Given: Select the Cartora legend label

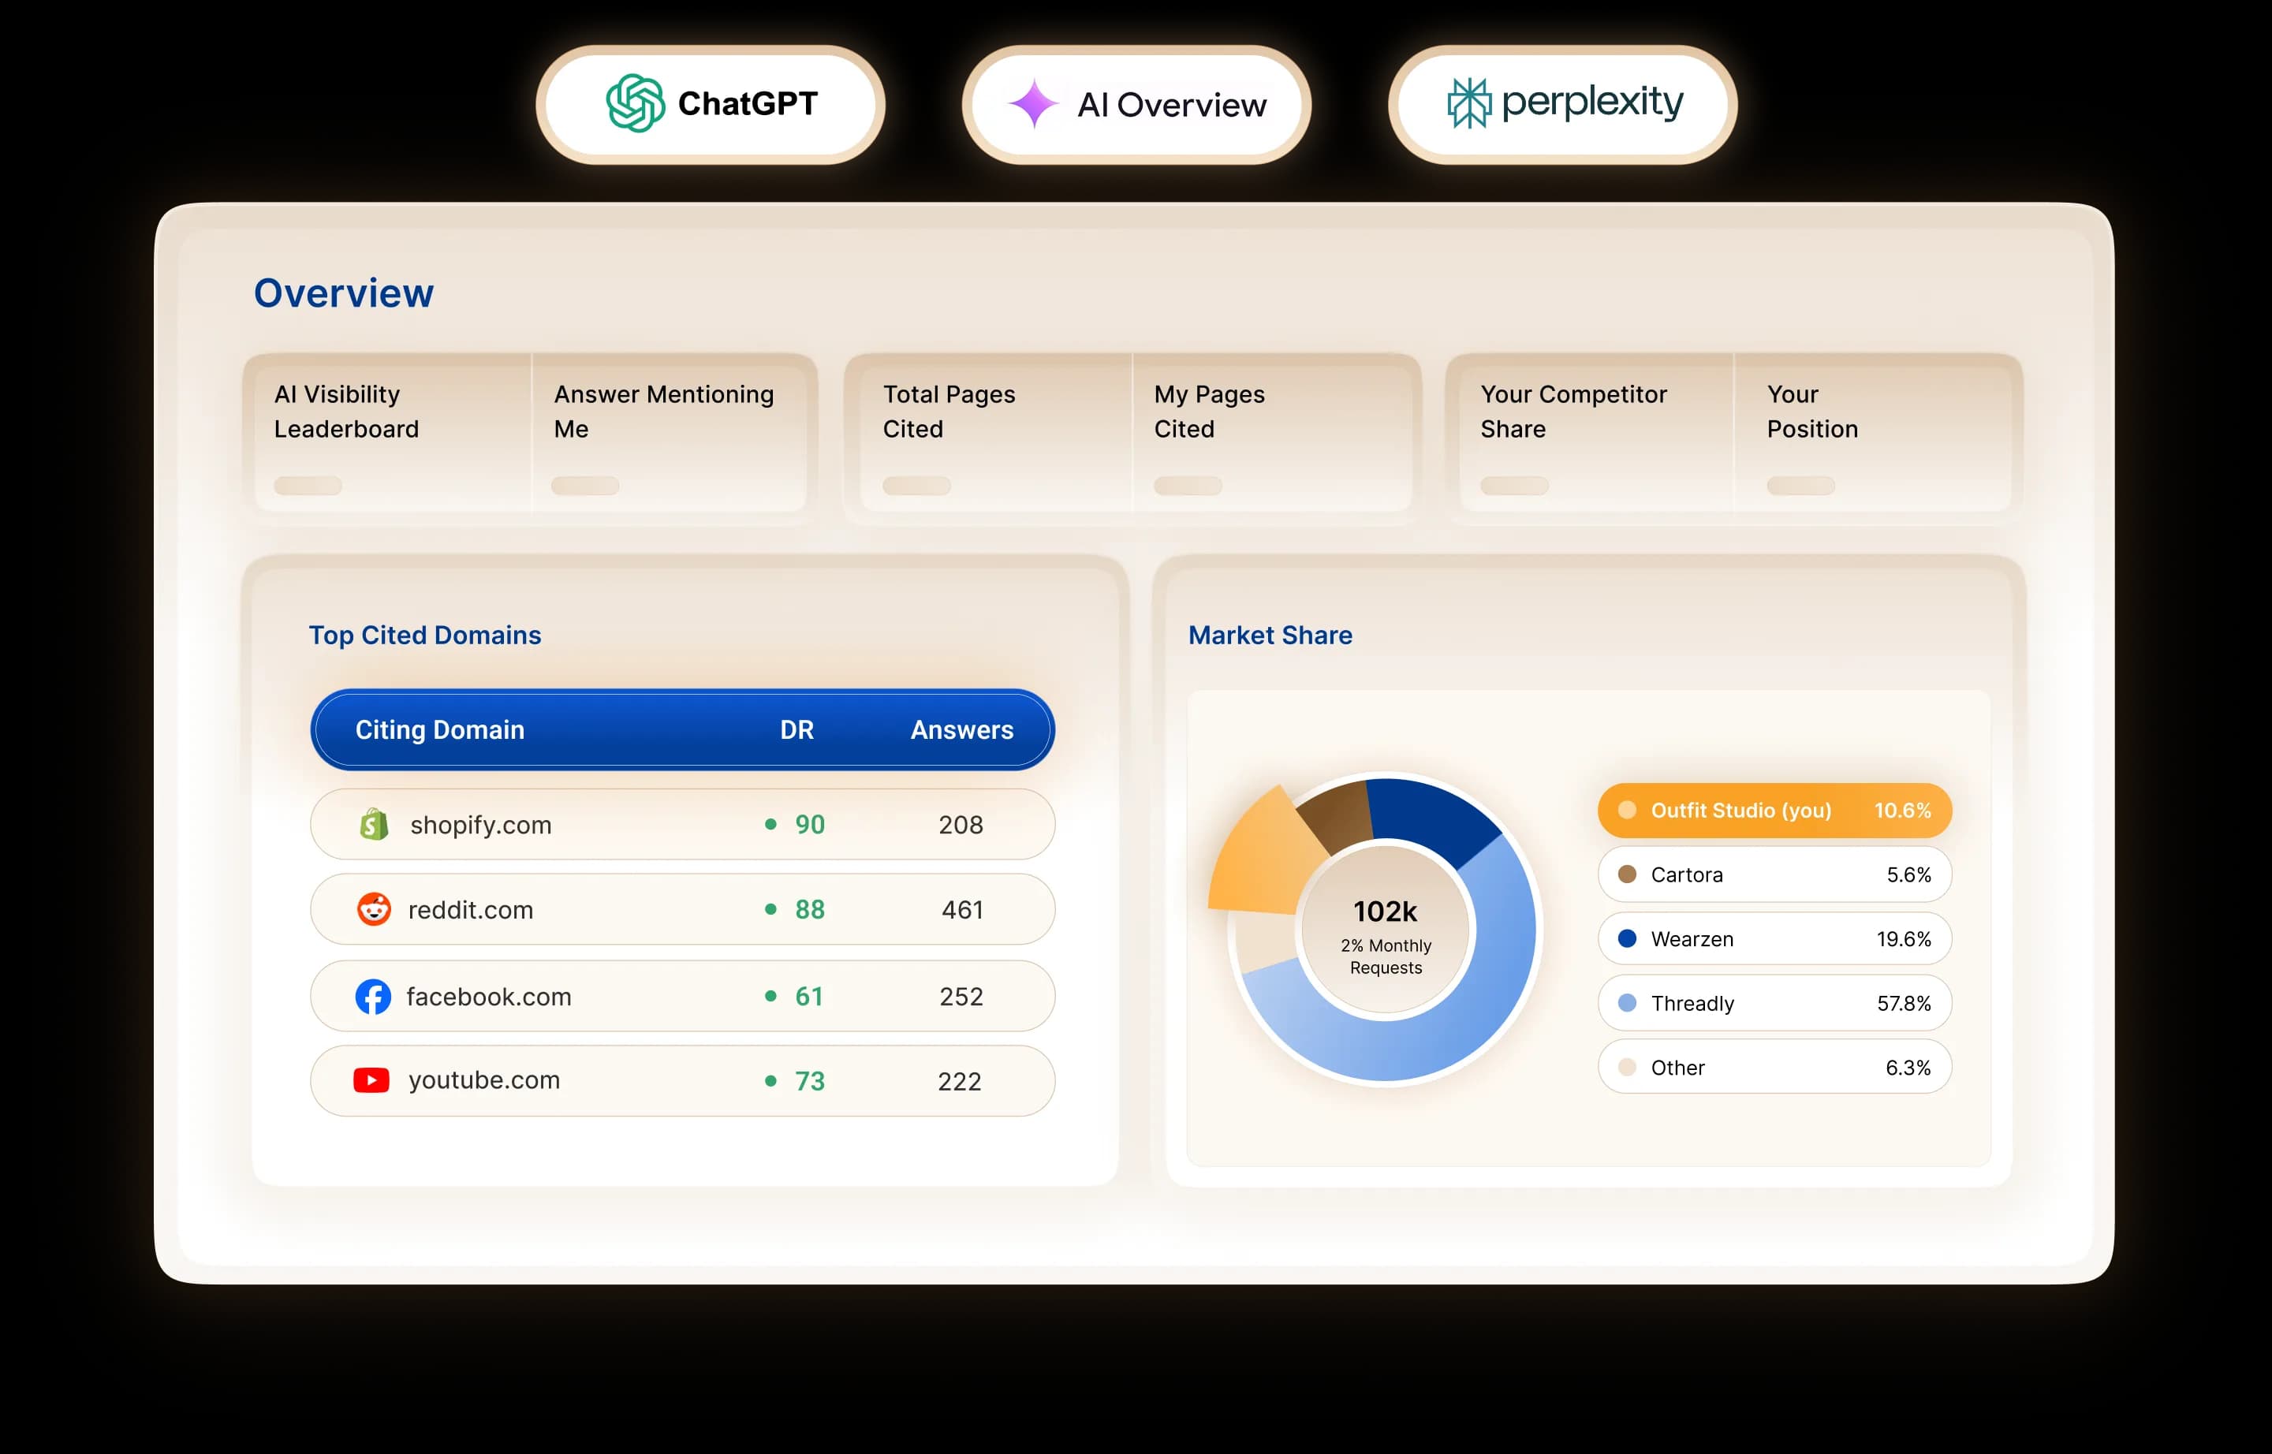Looking at the screenshot, I should (1687, 875).
